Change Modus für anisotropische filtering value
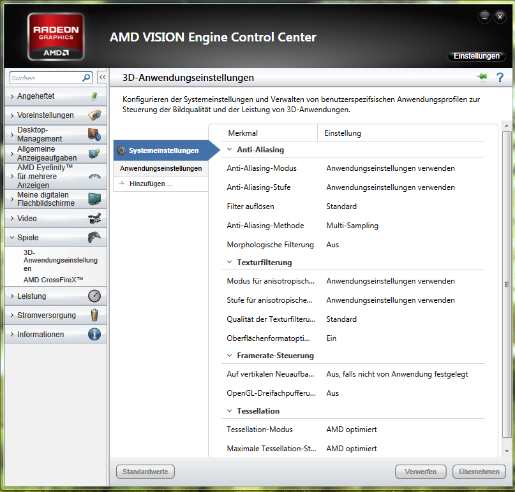515x492 pixels. 390,281
